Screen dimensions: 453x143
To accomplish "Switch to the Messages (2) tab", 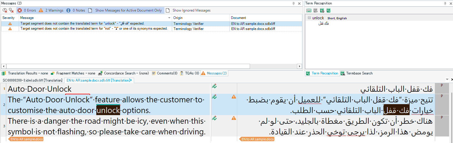I will [214, 73].
